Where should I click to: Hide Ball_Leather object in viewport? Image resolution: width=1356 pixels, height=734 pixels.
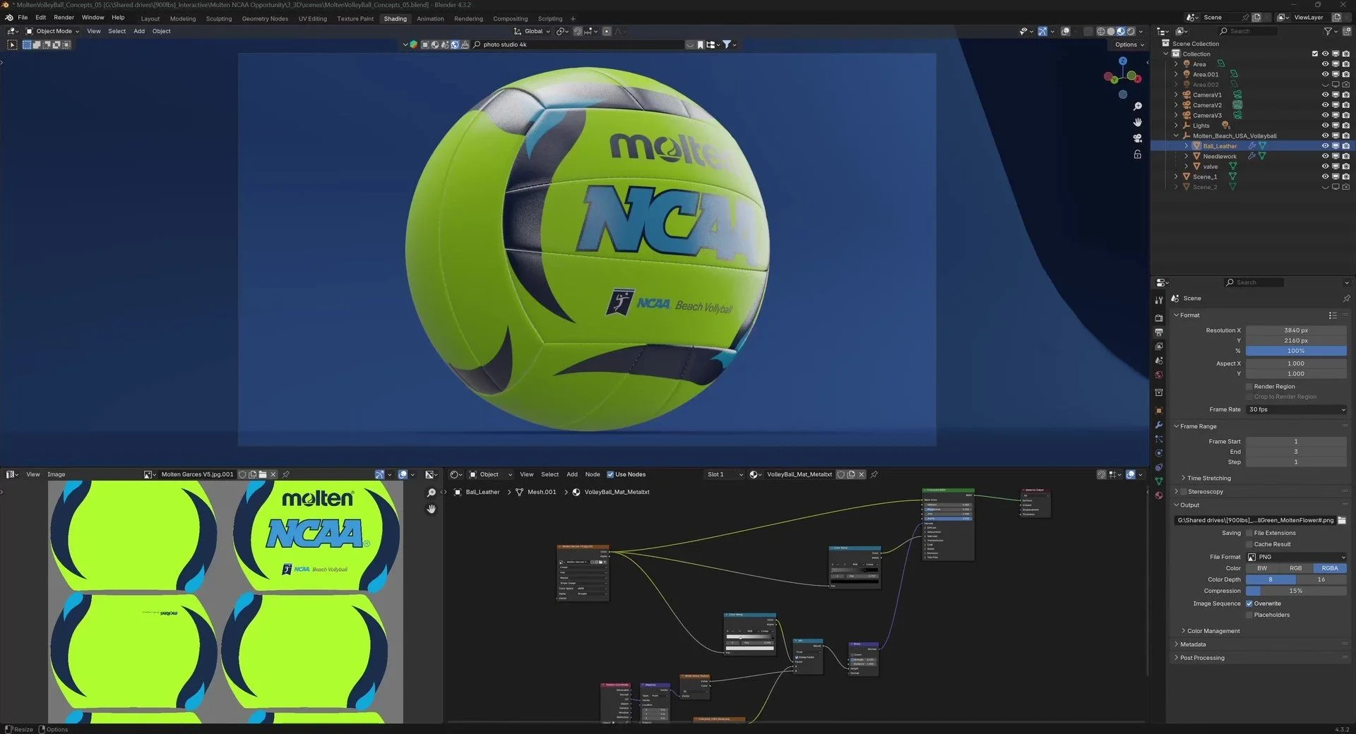coord(1325,146)
